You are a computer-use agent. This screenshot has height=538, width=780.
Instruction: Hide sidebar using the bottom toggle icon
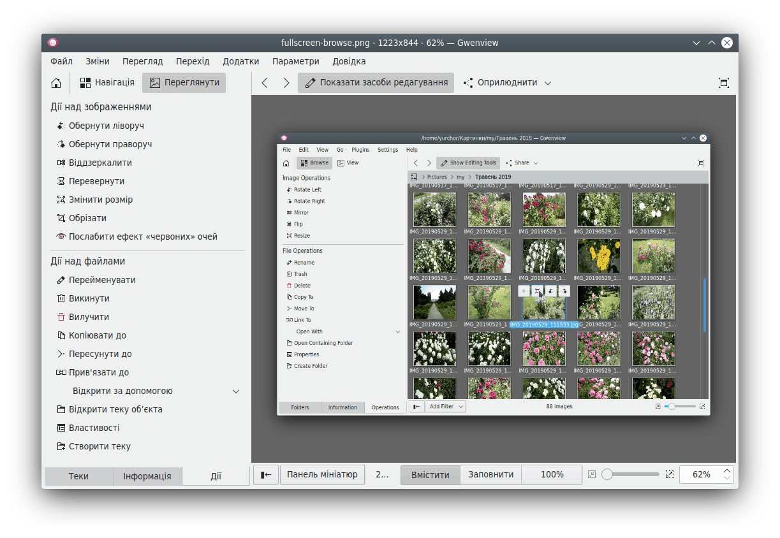pos(266,474)
